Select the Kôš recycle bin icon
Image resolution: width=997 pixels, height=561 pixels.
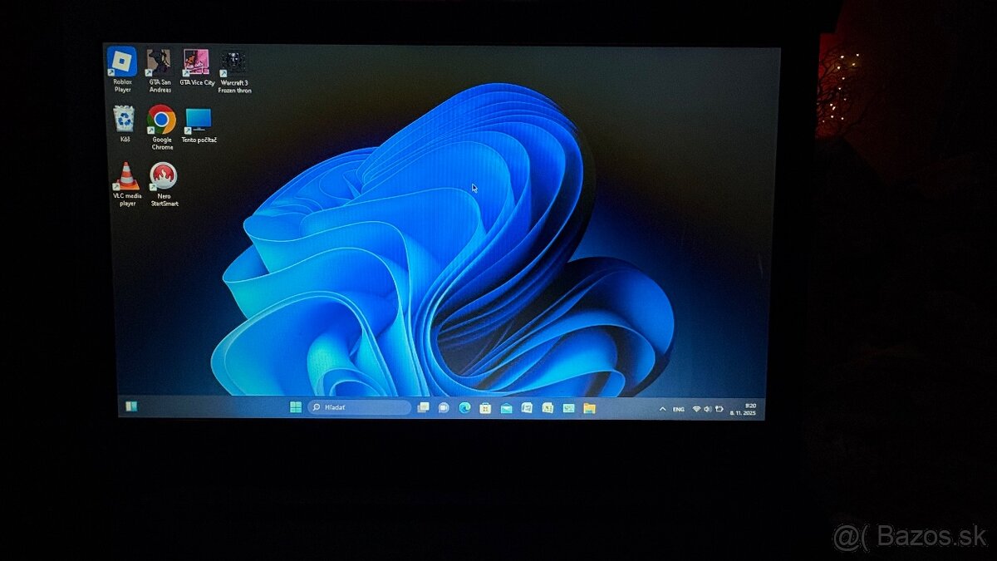pos(125,120)
